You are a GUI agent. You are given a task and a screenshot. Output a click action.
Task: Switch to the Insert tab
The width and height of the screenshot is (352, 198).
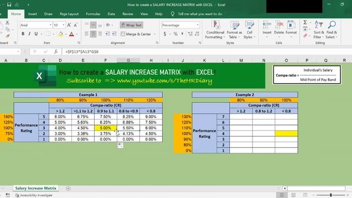pyautogui.click(x=32, y=14)
